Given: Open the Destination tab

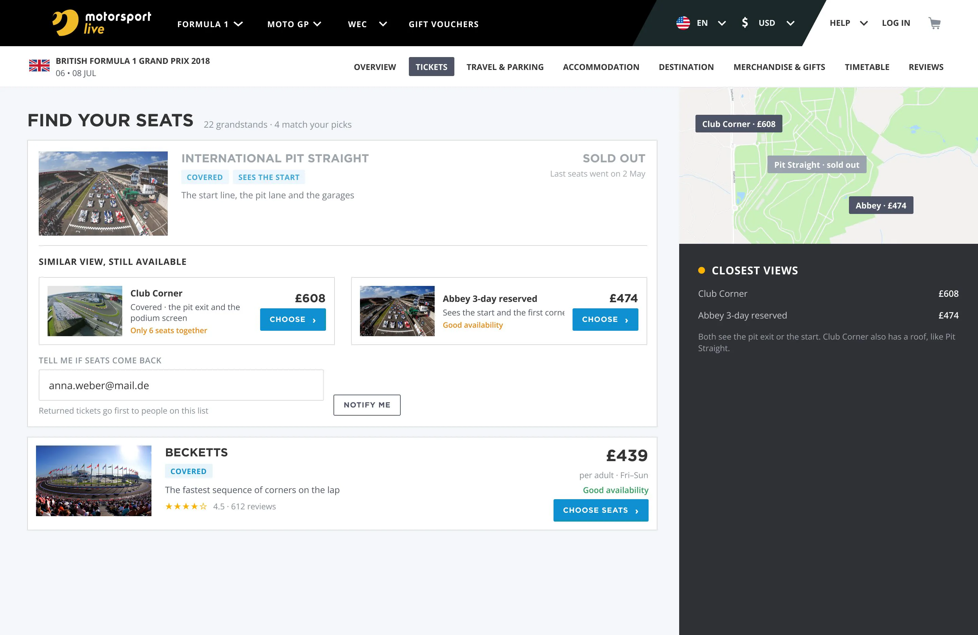Looking at the screenshot, I should (686, 67).
